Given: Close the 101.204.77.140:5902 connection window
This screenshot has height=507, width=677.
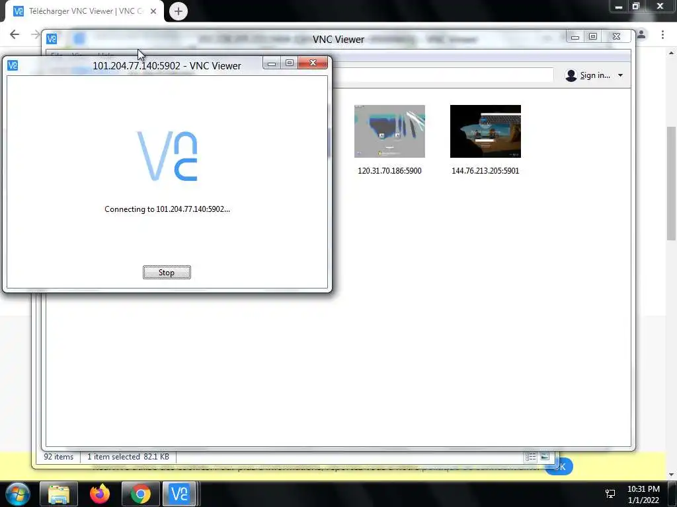Looking at the screenshot, I should 313,63.
